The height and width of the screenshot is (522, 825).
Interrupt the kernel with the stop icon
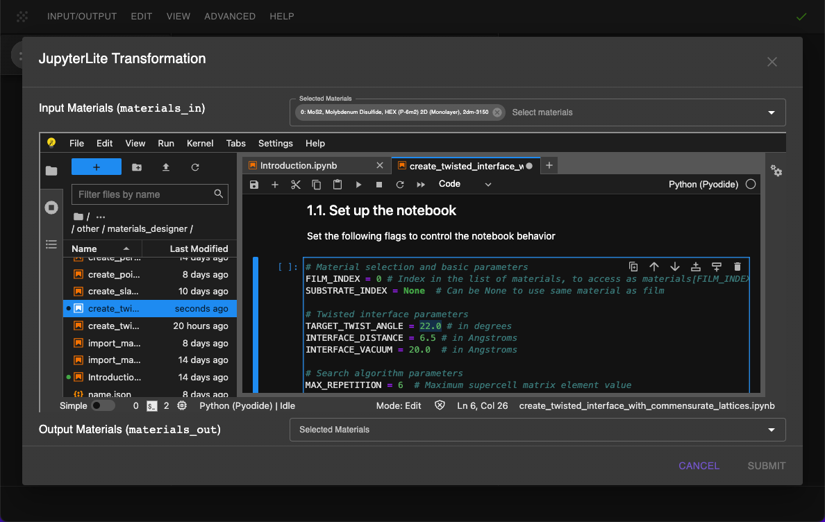click(x=379, y=185)
